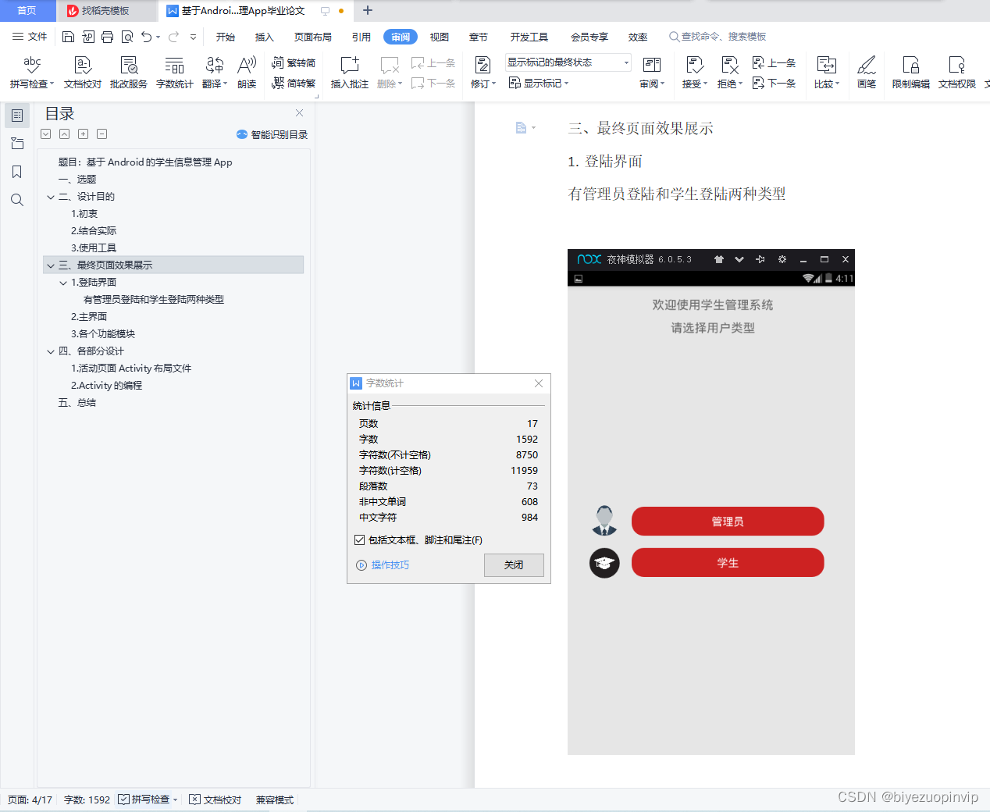Select 五、总结 in the outline
Image resolution: width=990 pixels, height=812 pixels.
click(x=77, y=403)
